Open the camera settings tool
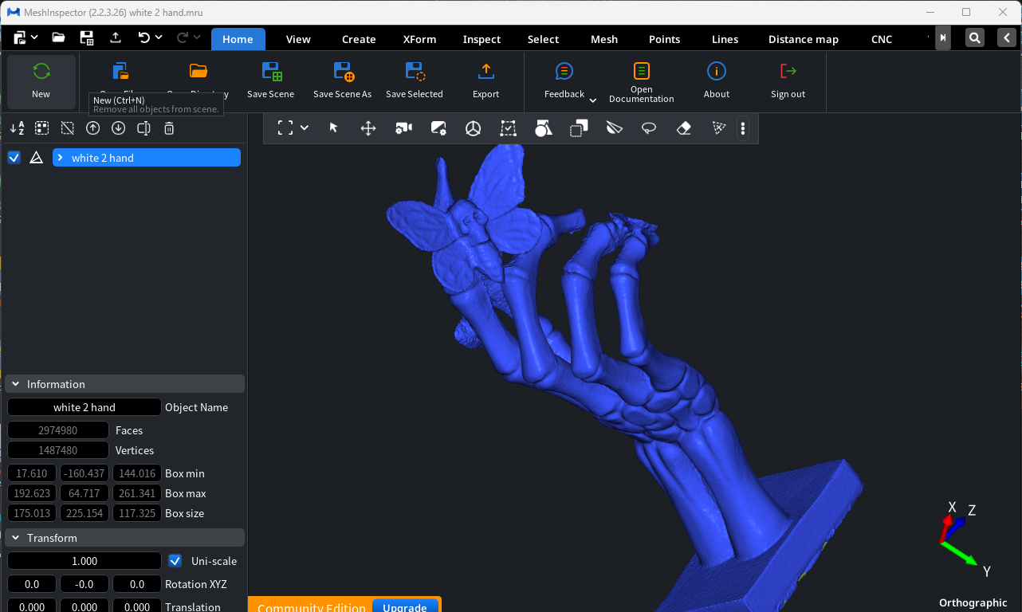Viewport: 1022px width, 612px height. click(403, 127)
